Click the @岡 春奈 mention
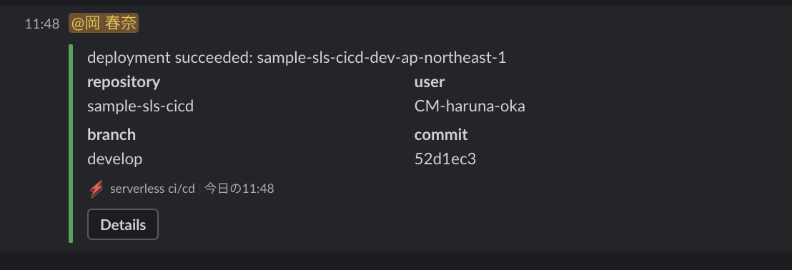 (104, 24)
